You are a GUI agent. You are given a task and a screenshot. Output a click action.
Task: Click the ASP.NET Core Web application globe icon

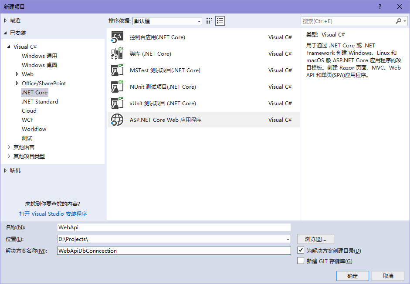117,120
